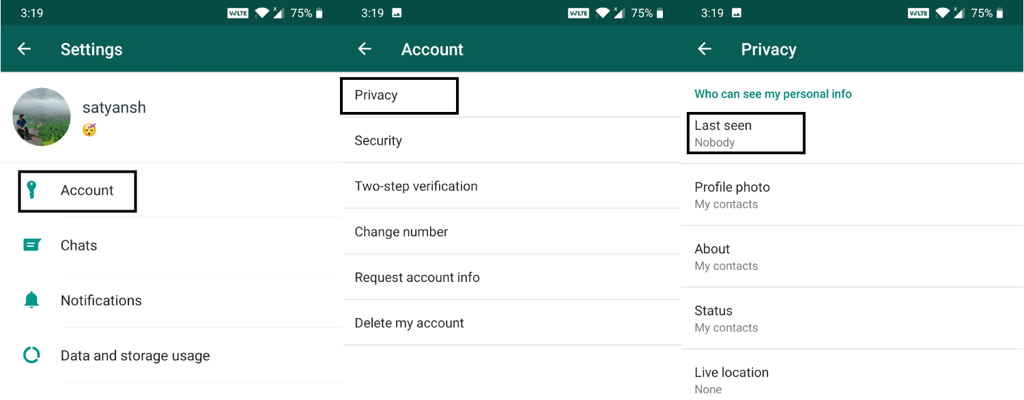Tap the back arrow on the Settings screen
Image resolution: width=1024 pixels, height=400 pixels.
24,49
